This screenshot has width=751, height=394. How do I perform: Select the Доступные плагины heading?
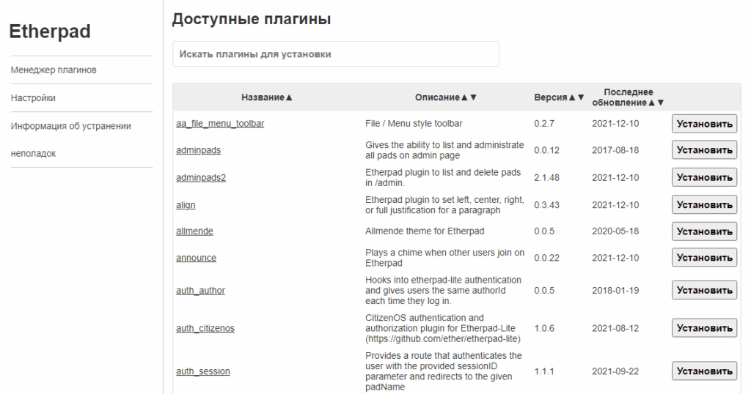252,19
